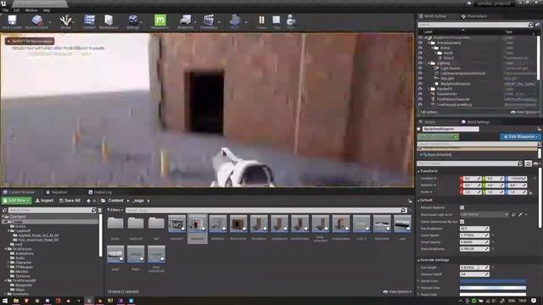Viewport: 543px width, 305px height.
Task: Collapse the Default section
Action: point(418,200)
